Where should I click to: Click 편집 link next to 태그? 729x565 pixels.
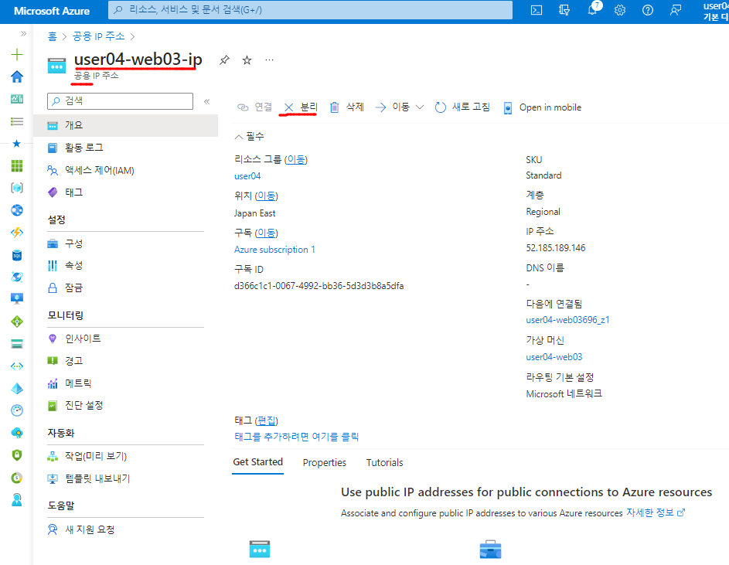pos(267,420)
